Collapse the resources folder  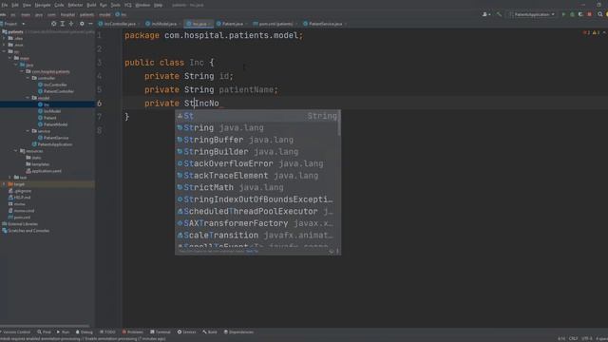pyautogui.click(x=16, y=151)
